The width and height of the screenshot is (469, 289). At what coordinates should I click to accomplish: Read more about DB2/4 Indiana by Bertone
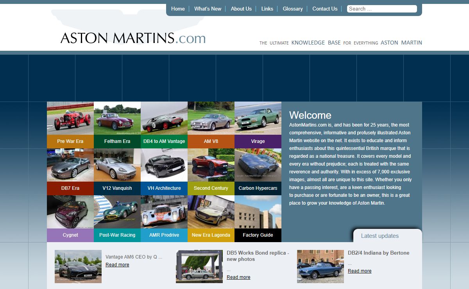(360, 271)
